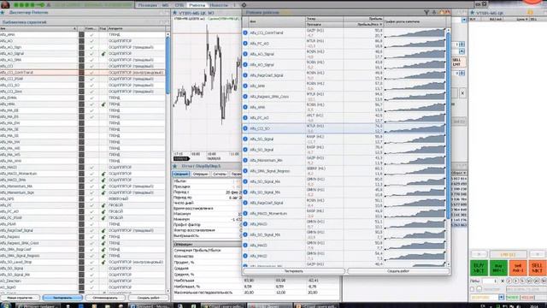
Task: Click the Buy BID+1 green button
Action: 498,268
